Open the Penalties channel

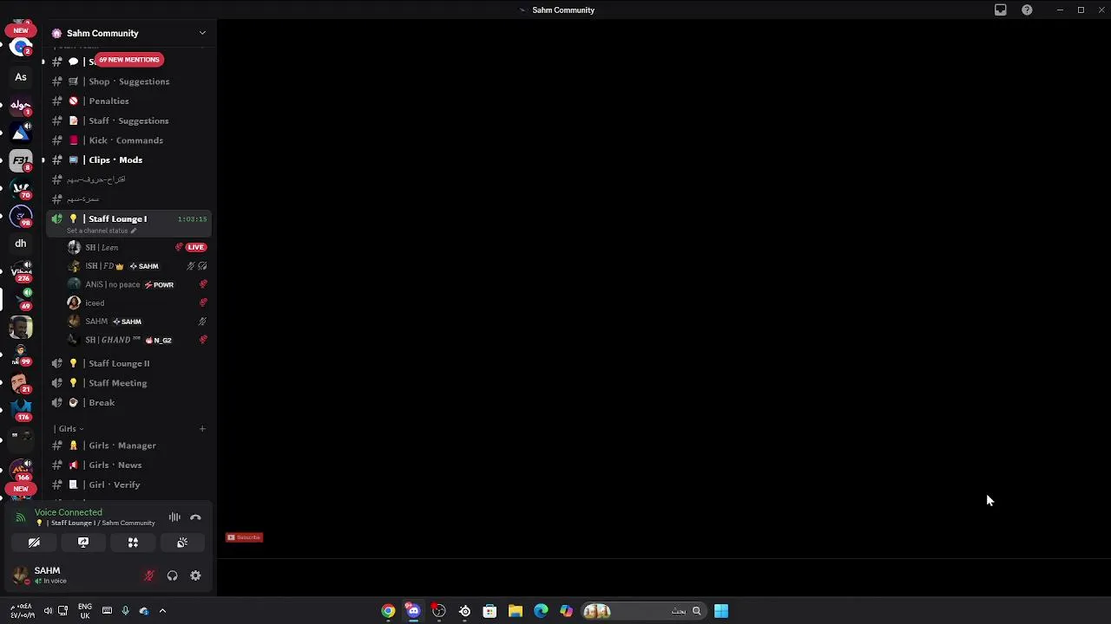click(128, 101)
